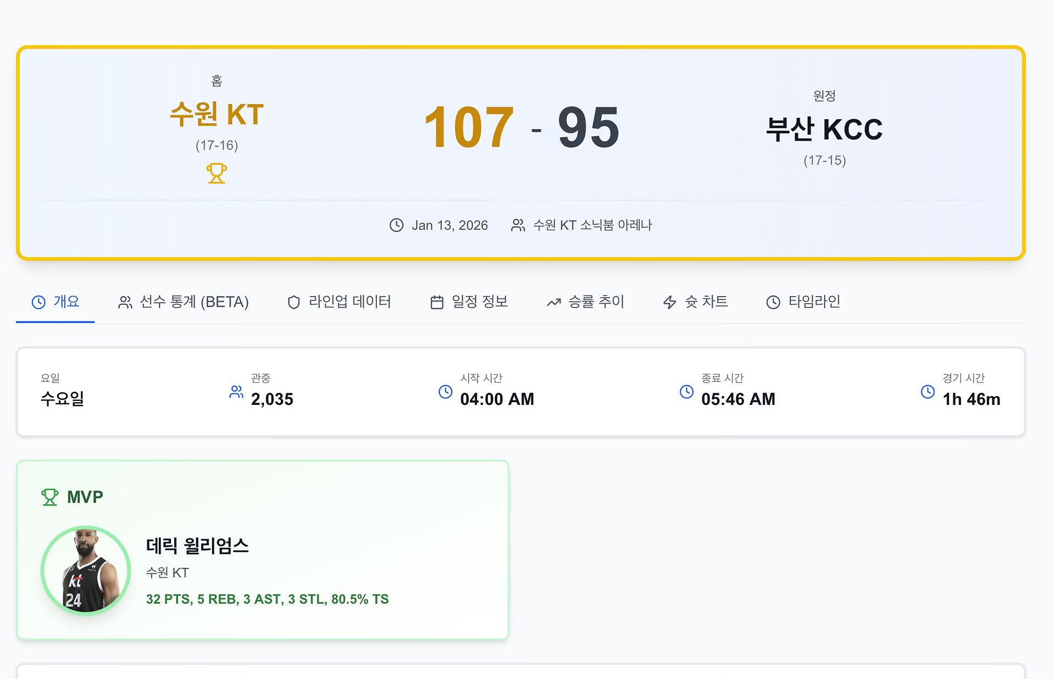Screen dimensions: 1055x679
Task: Click the attendance people icon next to 2,035
Action: [x=236, y=392]
